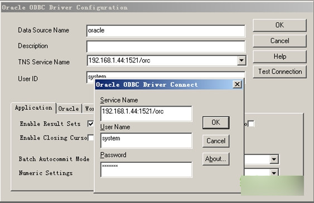This screenshot has height=203, width=314.
Task: Click the User ID field in the configuration window
Action: tap(166, 75)
